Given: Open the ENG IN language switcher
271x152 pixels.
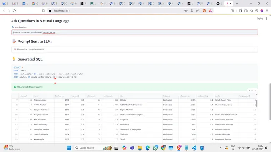Looking at the screenshot, I should click(x=233, y=148).
